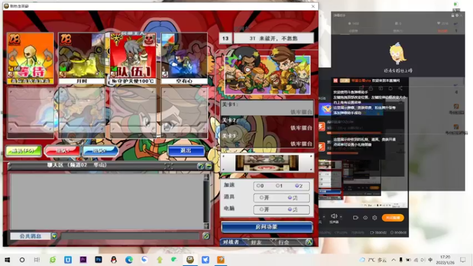This screenshot has height=266, width=473.
Task: Click the speaker (扬声器) icon in the streaming window
Action: (334, 216)
